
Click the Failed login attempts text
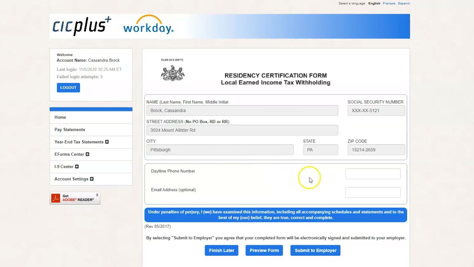pyautogui.click(x=80, y=77)
